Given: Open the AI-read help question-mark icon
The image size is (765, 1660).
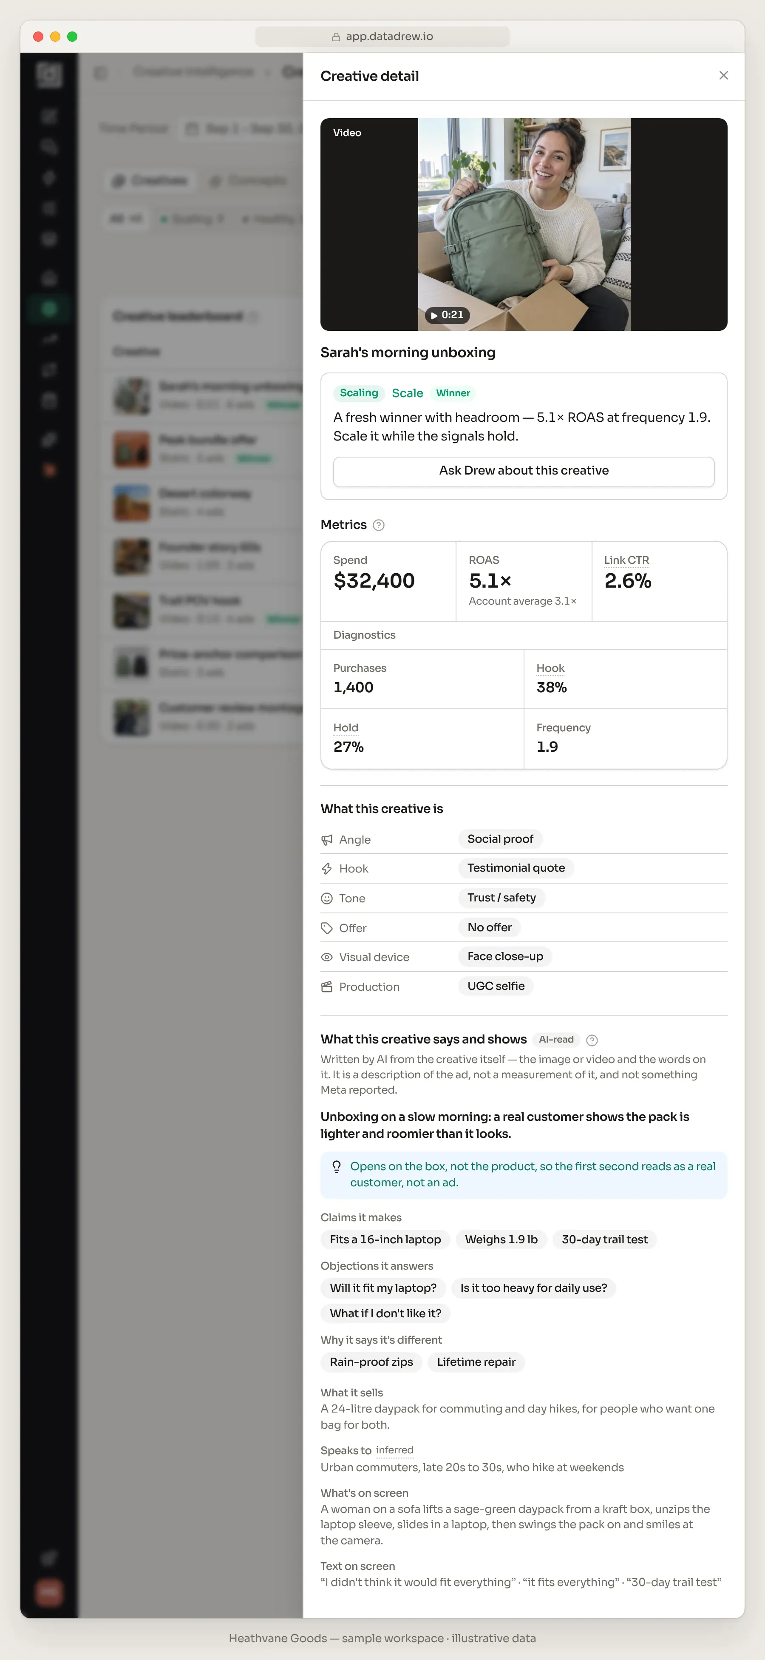Looking at the screenshot, I should pyautogui.click(x=592, y=1040).
